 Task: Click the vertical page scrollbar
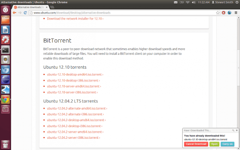click(238, 83)
